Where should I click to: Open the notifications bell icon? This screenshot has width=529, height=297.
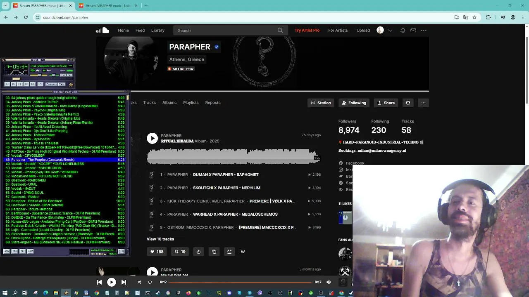click(403, 30)
